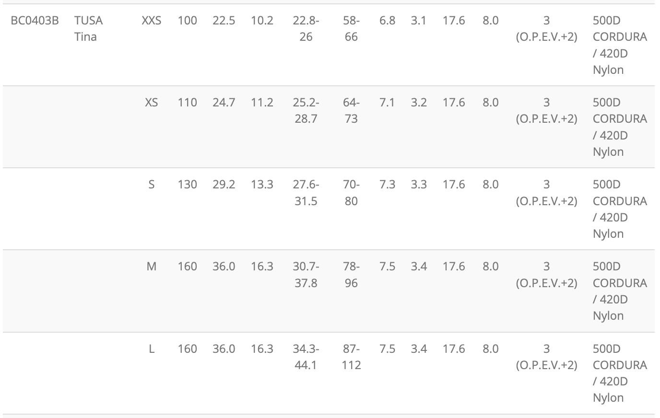Click the S size cell
The image size is (660, 418).
(x=152, y=185)
